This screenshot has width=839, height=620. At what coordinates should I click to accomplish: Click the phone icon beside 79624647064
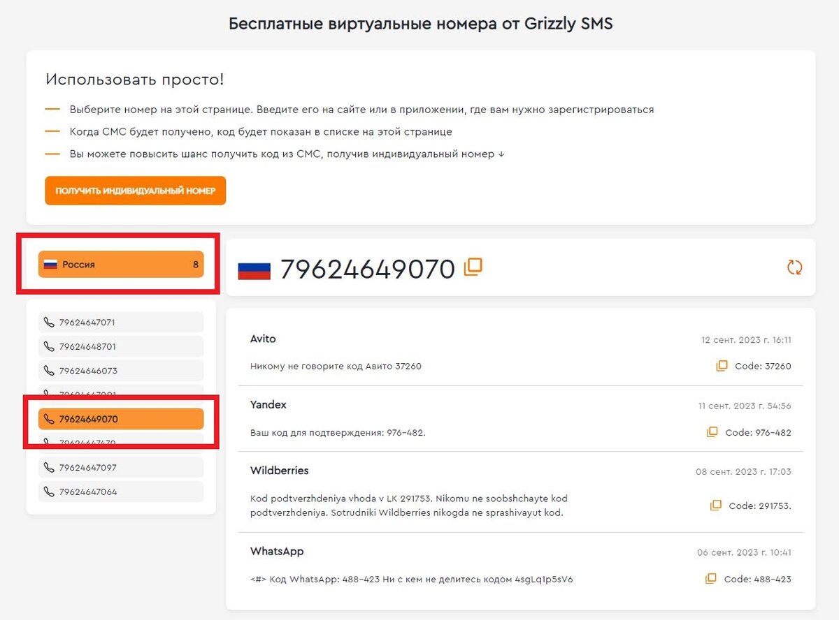pos(49,492)
